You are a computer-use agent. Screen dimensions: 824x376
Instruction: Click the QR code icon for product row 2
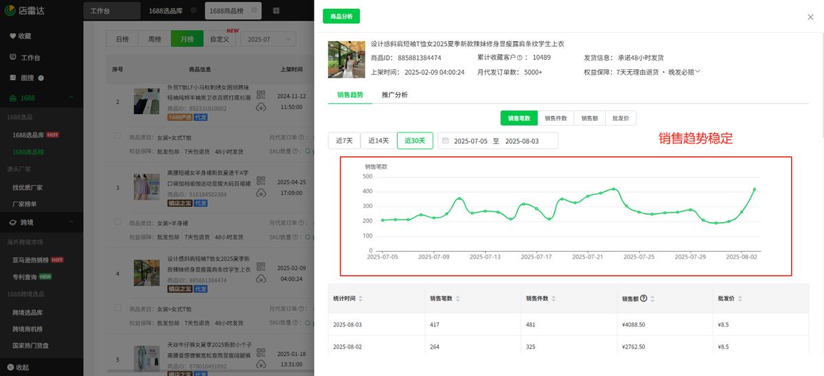261,95
